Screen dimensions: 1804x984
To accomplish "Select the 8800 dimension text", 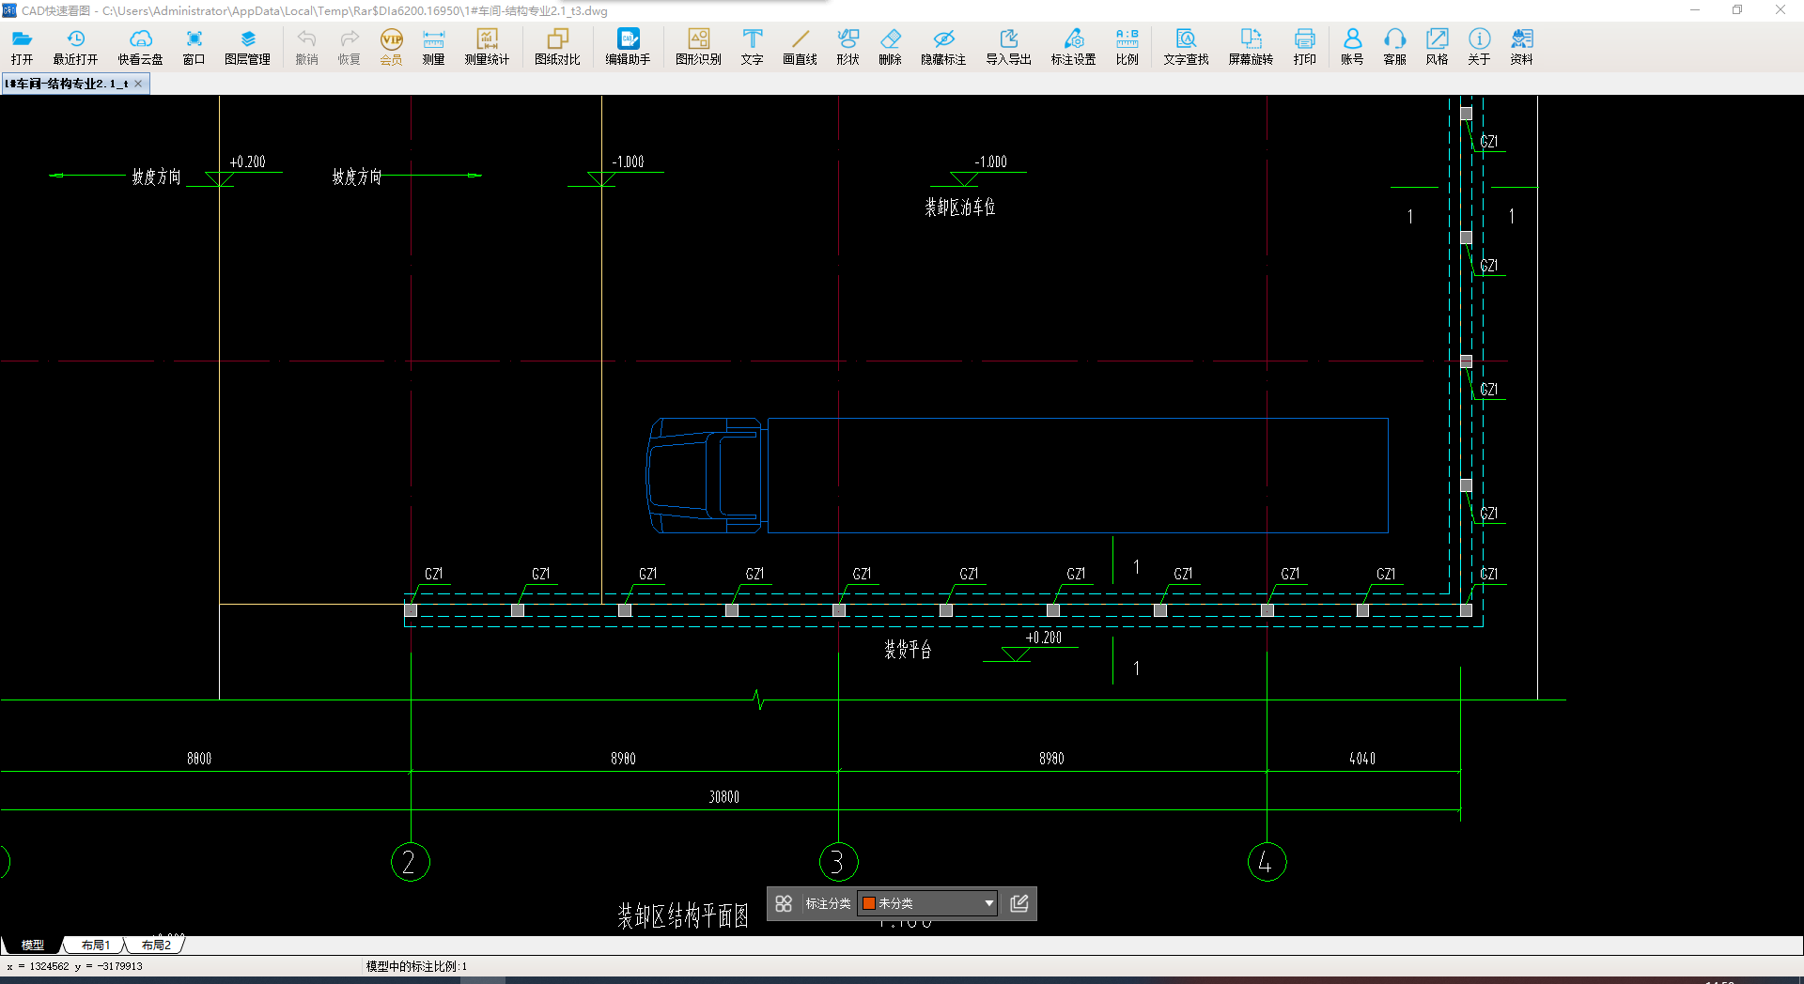I will tap(199, 759).
